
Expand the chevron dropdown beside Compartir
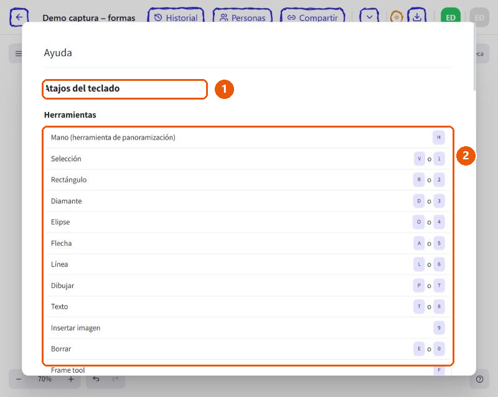(x=369, y=17)
